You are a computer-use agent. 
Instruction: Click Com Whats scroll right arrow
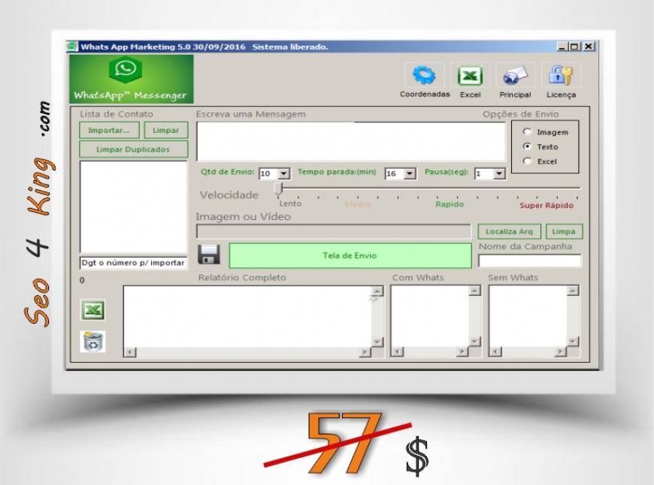pos(462,351)
